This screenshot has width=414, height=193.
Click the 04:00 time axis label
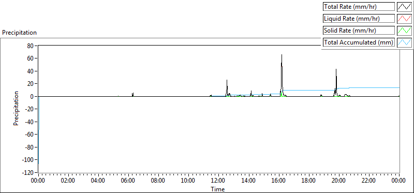coord(98,181)
